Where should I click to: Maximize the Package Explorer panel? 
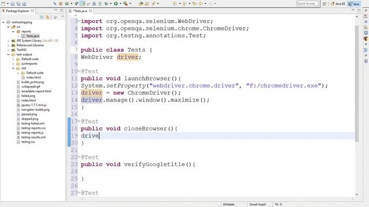coord(62,10)
